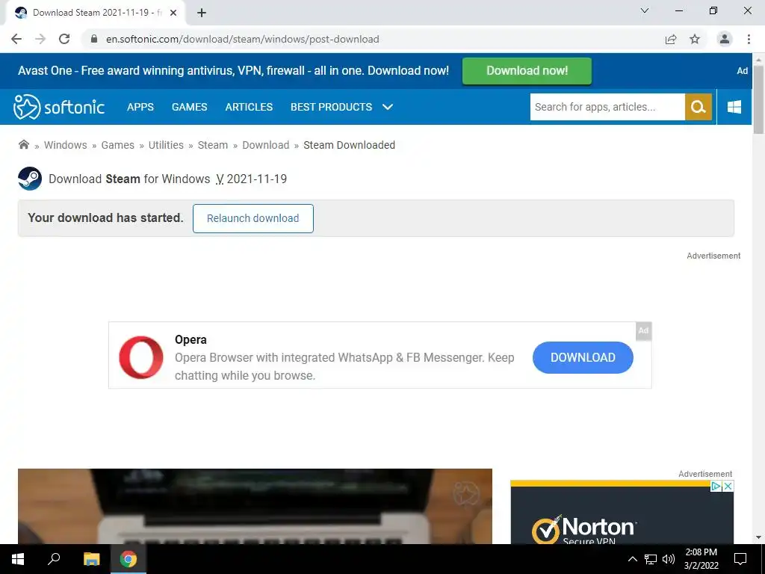Click the browser forward arrow

tap(40, 39)
